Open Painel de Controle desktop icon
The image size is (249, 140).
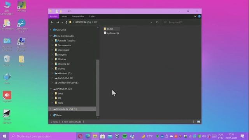tap(7, 44)
